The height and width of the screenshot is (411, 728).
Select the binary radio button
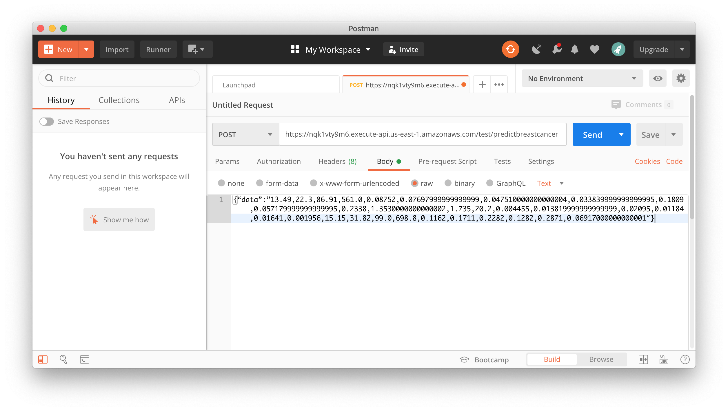pos(448,183)
